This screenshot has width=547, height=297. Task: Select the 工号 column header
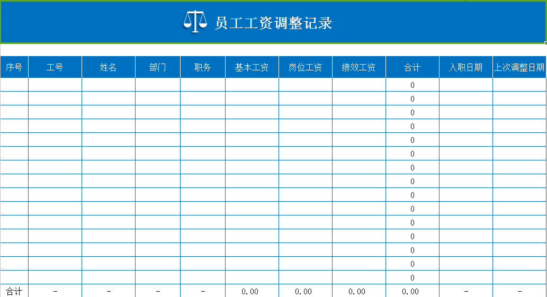click(55, 67)
